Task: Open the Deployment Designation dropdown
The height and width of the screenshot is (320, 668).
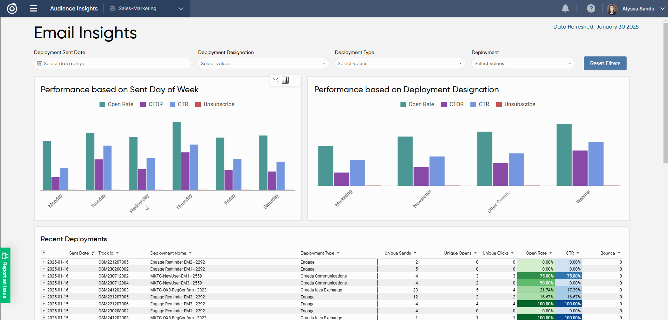Action: tap(263, 63)
